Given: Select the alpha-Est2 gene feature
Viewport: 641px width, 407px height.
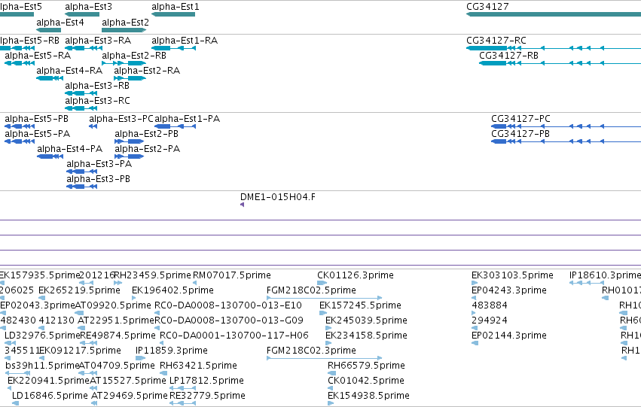Looking at the screenshot, I should (x=124, y=30).
